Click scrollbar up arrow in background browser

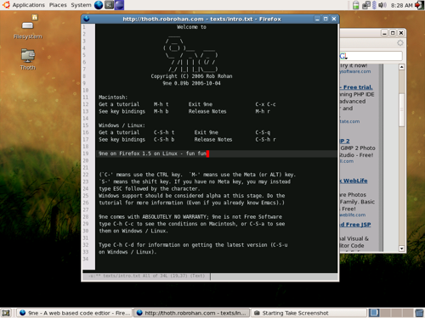pyautogui.click(x=401, y=67)
